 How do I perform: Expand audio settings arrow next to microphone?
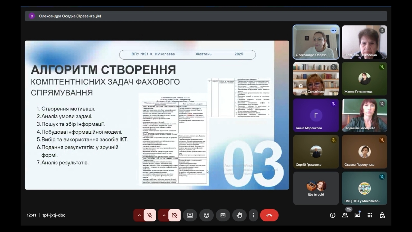click(x=139, y=215)
